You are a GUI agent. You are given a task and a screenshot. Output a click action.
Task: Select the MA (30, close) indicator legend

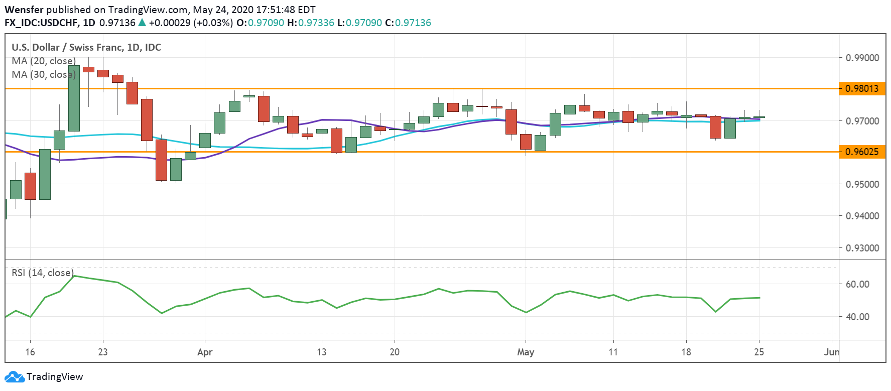click(44, 75)
